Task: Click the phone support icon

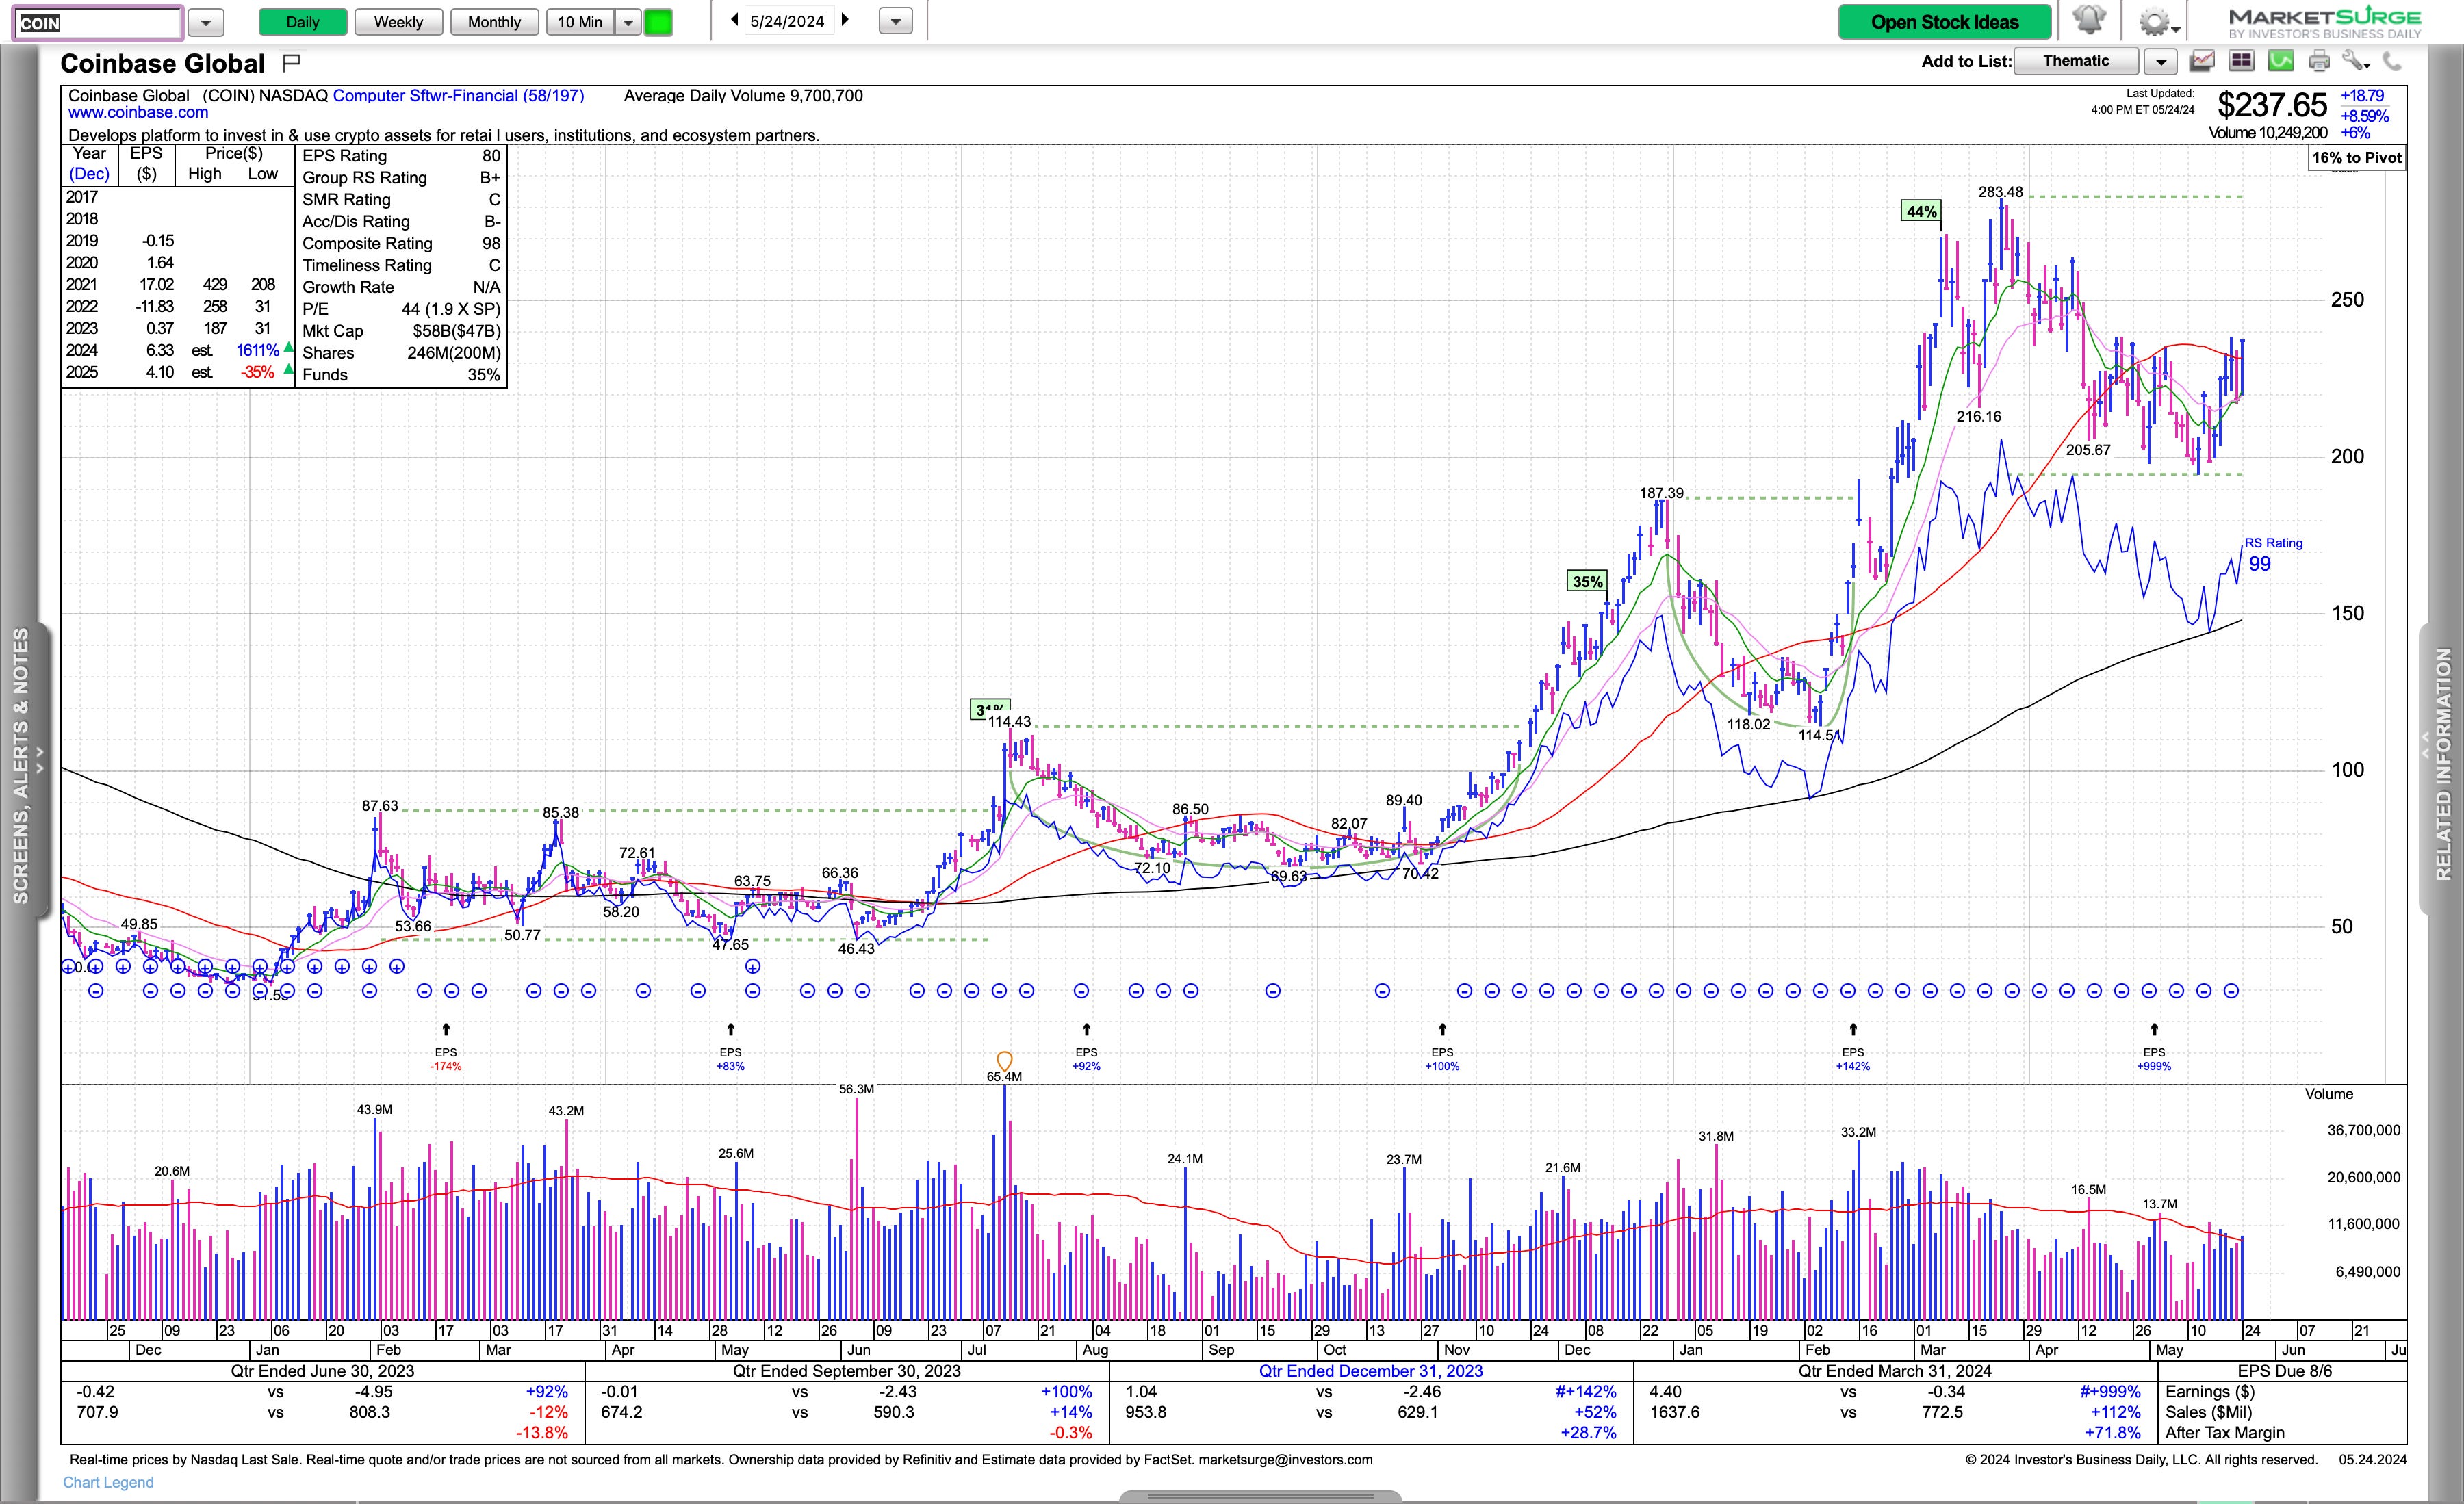Action: click(x=2392, y=61)
